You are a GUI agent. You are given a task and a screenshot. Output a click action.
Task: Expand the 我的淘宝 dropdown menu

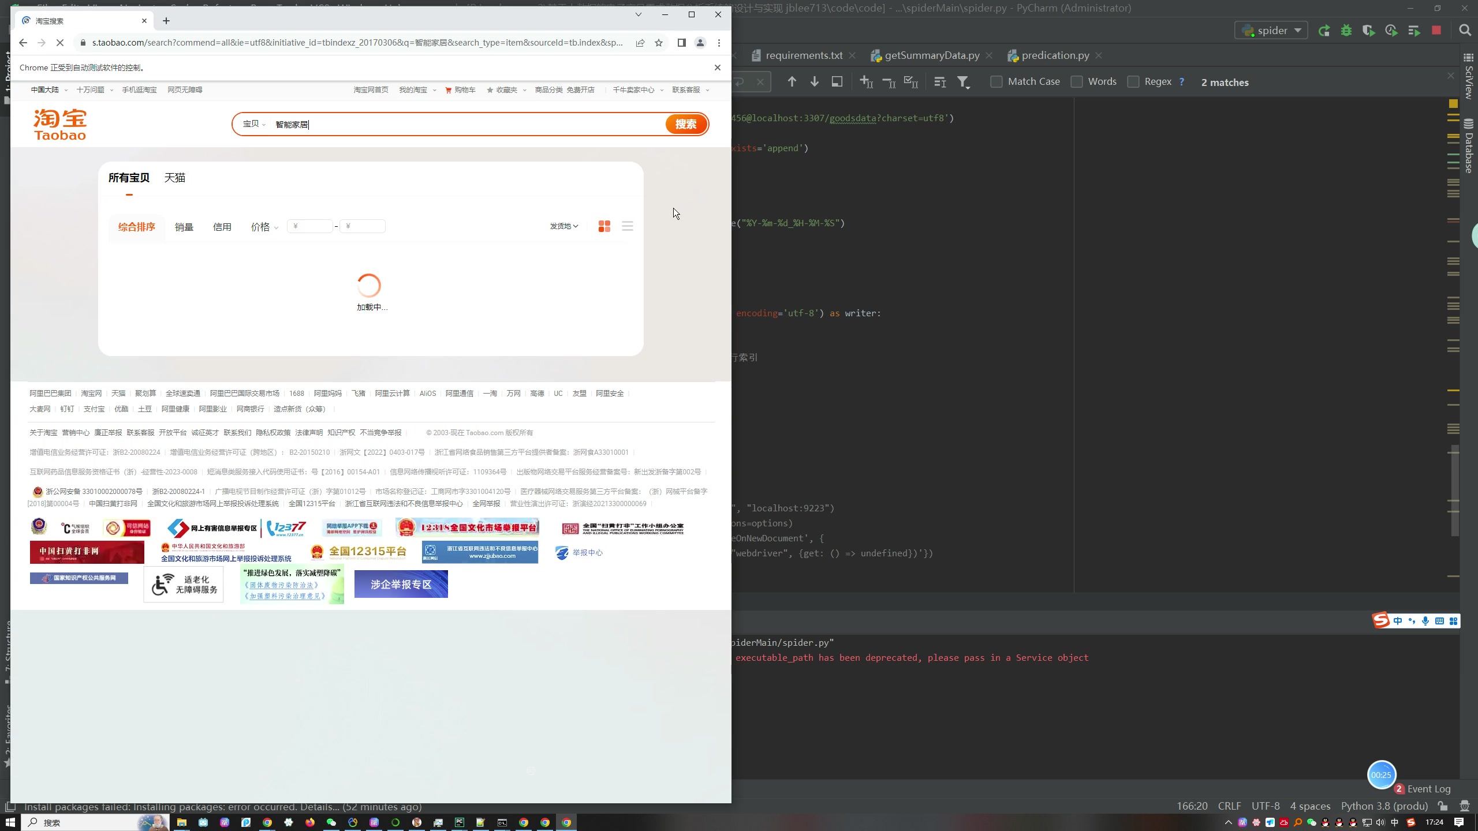[x=417, y=90]
